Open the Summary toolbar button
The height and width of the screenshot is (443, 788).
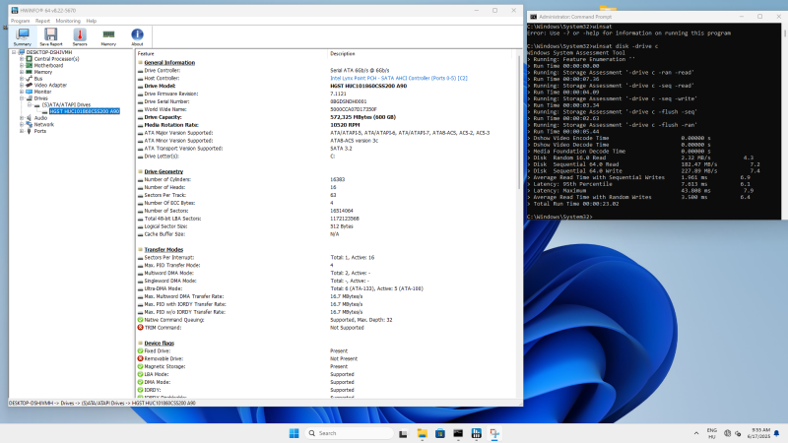click(22, 36)
